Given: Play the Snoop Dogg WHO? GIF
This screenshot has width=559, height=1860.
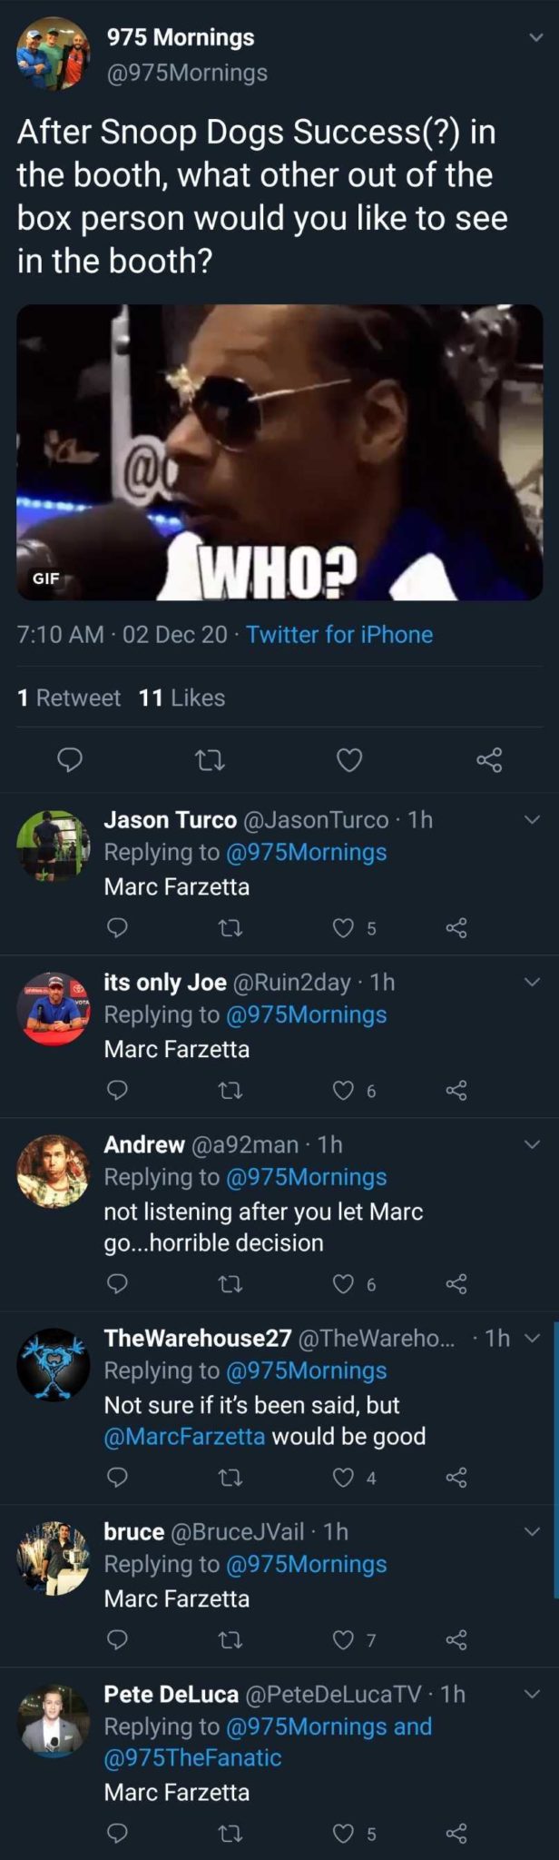Looking at the screenshot, I should (279, 451).
